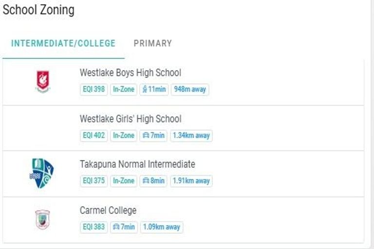Click Westlake Boys In-Zone badge
Image resolution: width=374 pixels, height=249 pixels.
123,89
